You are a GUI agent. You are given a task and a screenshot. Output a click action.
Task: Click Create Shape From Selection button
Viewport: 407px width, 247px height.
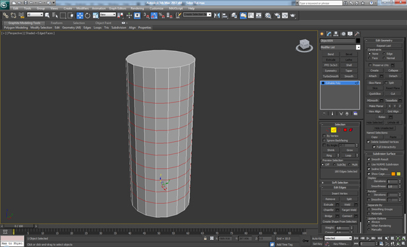click(x=339, y=222)
